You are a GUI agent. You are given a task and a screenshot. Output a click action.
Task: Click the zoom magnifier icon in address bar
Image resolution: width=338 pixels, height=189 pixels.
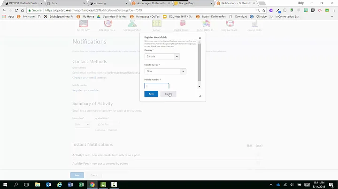point(258,10)
